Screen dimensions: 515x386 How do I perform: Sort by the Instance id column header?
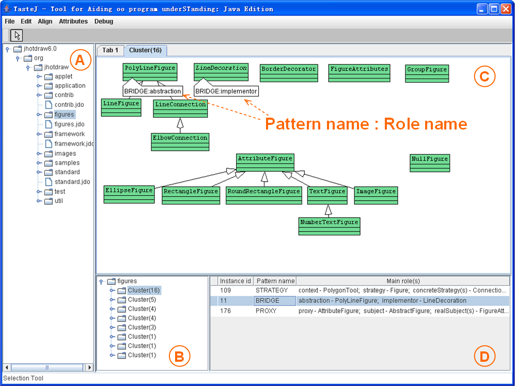coord(236,281)
